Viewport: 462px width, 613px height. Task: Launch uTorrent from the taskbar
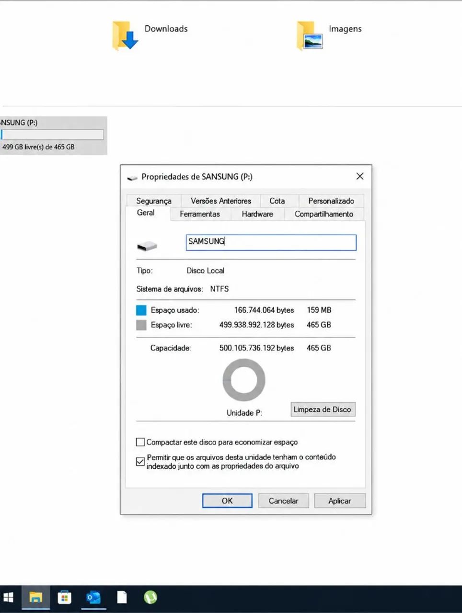coord(150,597)
